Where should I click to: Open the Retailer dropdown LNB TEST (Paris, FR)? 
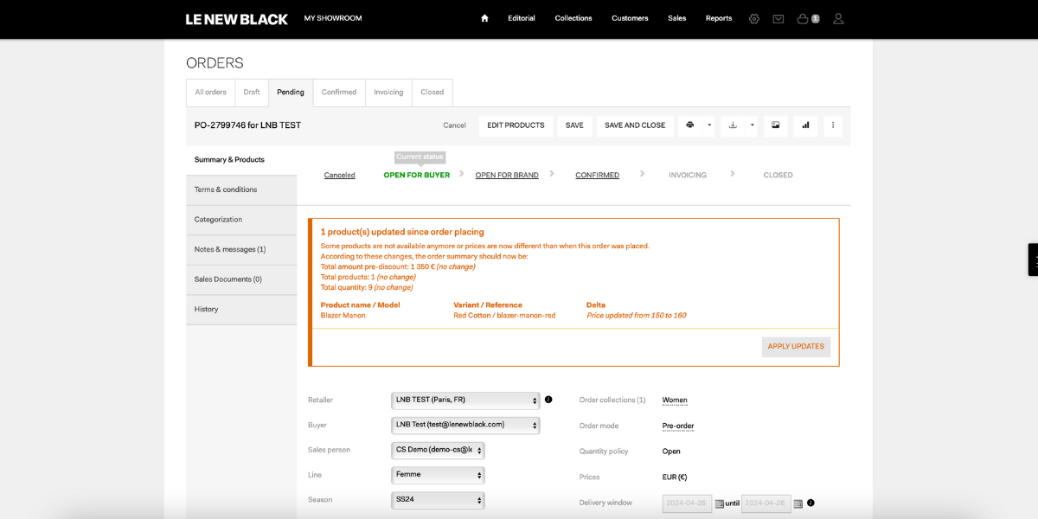click(x=465, y=400)
